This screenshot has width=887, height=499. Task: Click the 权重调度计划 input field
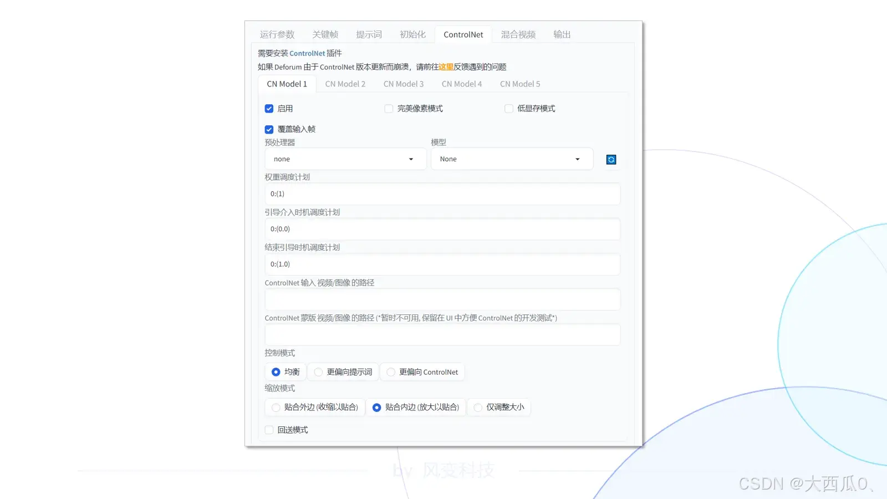click(x=442, y=194)
